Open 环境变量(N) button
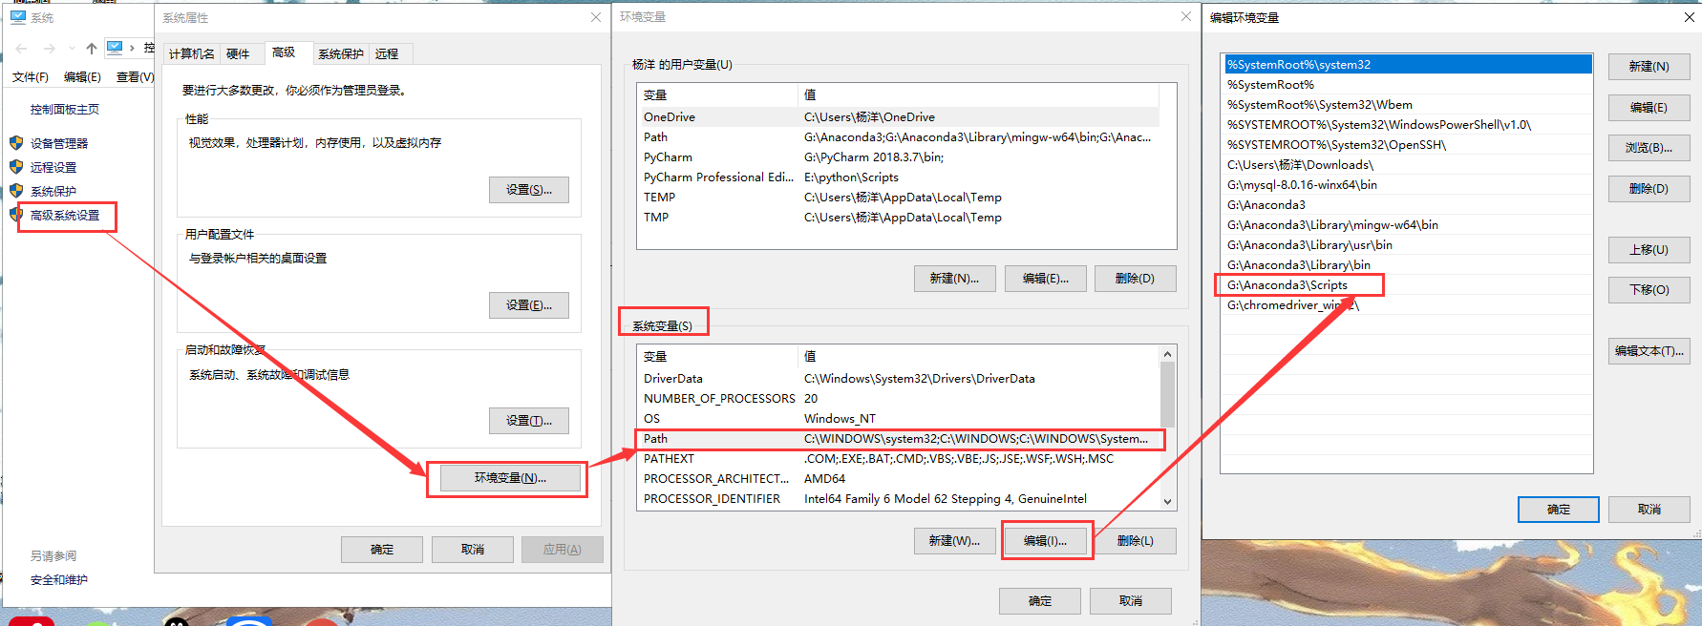Viewport: 1702px width, 626px height. (x=510, y=478)
